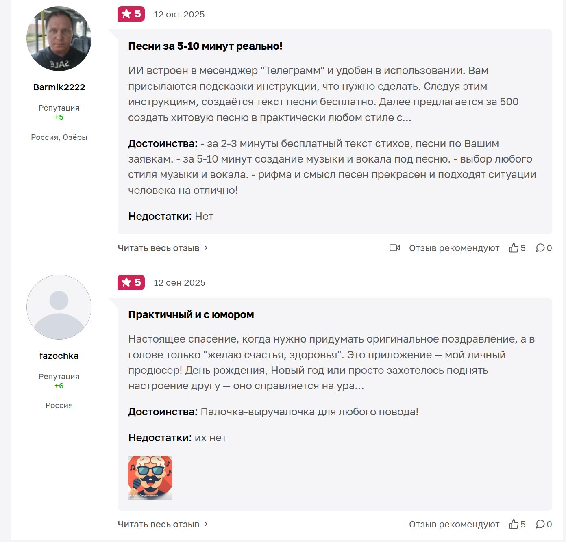Click 'Отзыв рекомендуют' under Barmik2222's review

click(x=454, y=248)
